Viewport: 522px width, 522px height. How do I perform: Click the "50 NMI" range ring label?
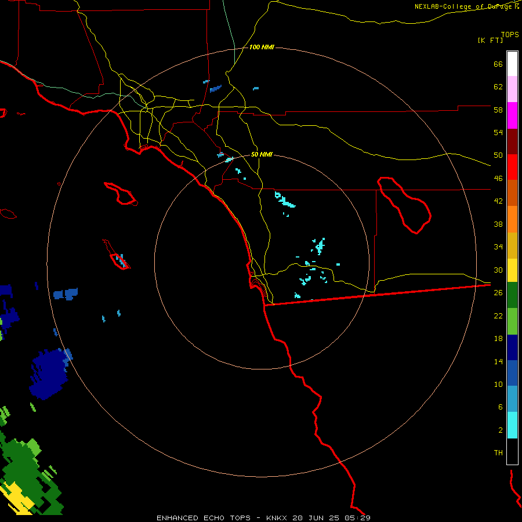coord(262,154)
